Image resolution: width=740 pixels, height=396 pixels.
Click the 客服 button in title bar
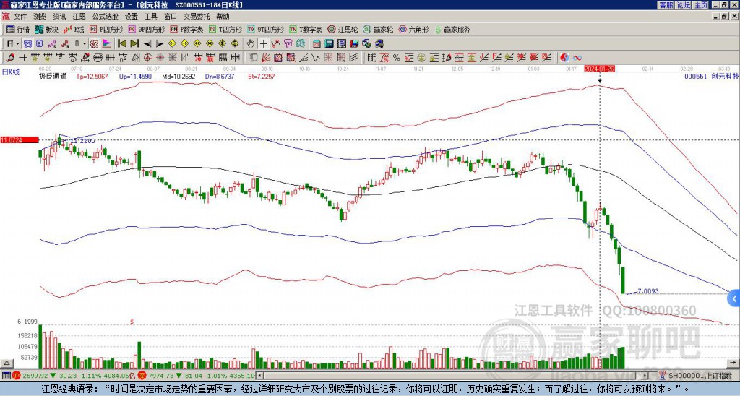(666, 5)
